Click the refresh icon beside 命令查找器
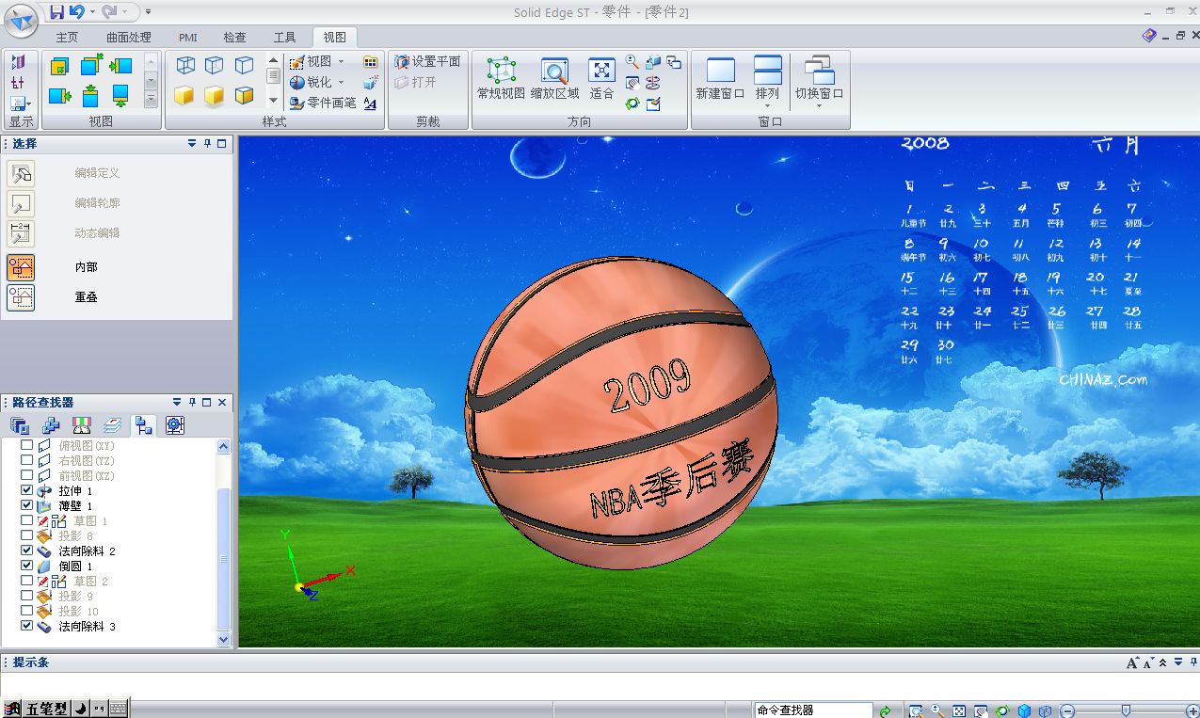The image size is (1200, 718). (885, 710)
